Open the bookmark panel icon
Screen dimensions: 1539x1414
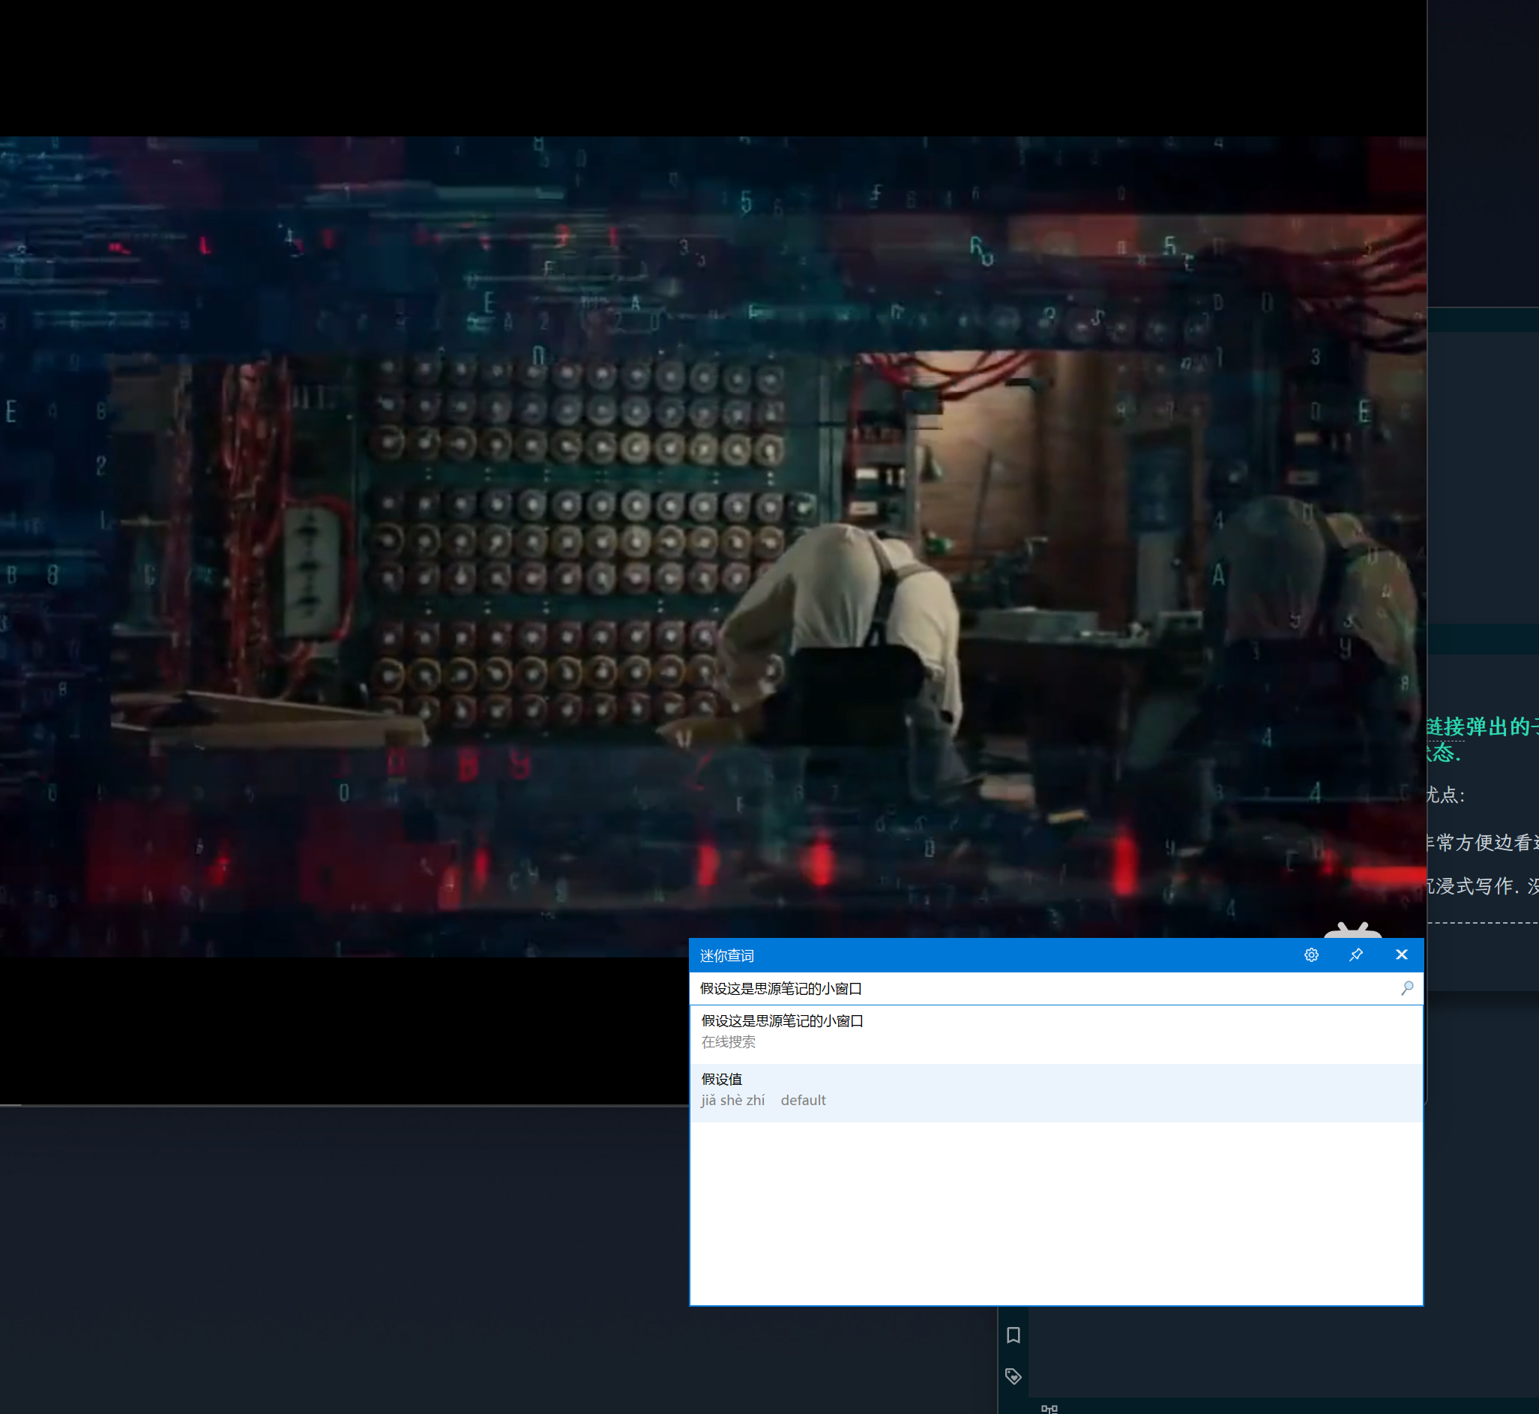click(x=1014, y=1335)
